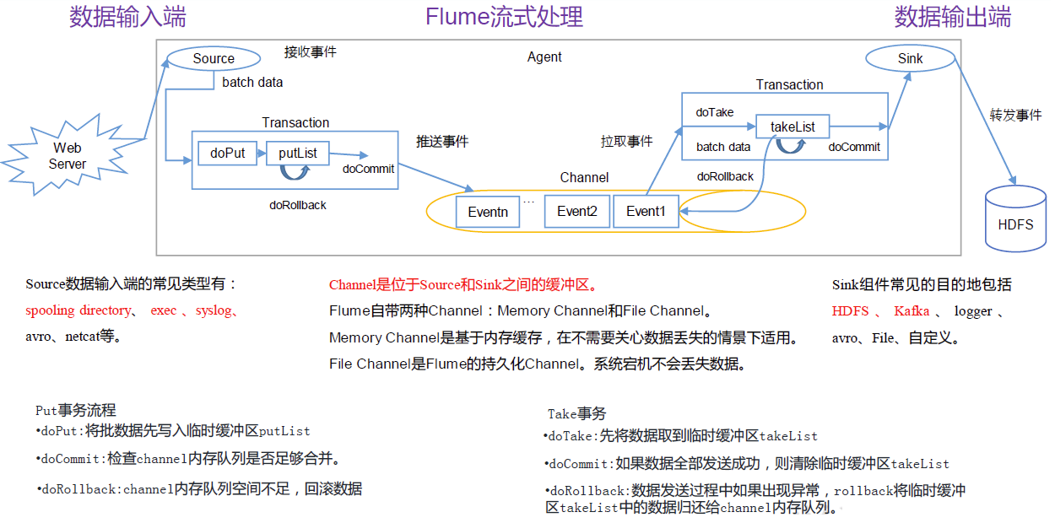1055x523 pixels.
Task: Select the Web Server starburst shape
Action: 68,156
